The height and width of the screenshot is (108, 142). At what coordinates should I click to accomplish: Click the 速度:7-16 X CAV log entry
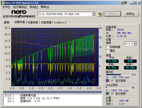pyautogui.click(x=40, y=98)
